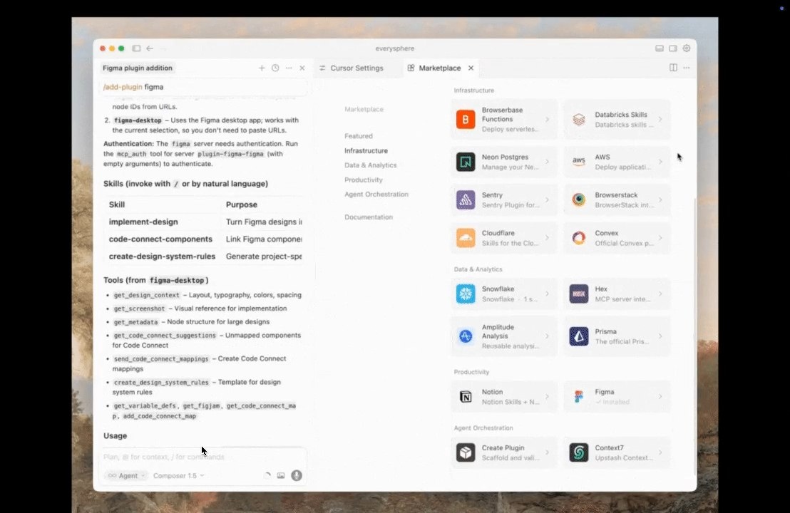Image resolution: width=790 pixels, height=513 pixels.
Task: Start new chat with plus icon
Action: click(262, 68)
